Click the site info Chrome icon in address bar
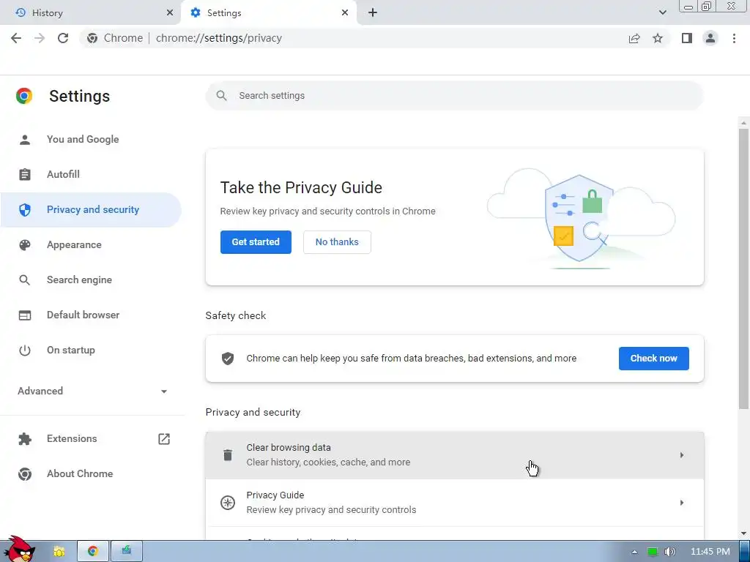Image resolution: width=750 pixels, height=562 pixels. click(x=92, y=38)
